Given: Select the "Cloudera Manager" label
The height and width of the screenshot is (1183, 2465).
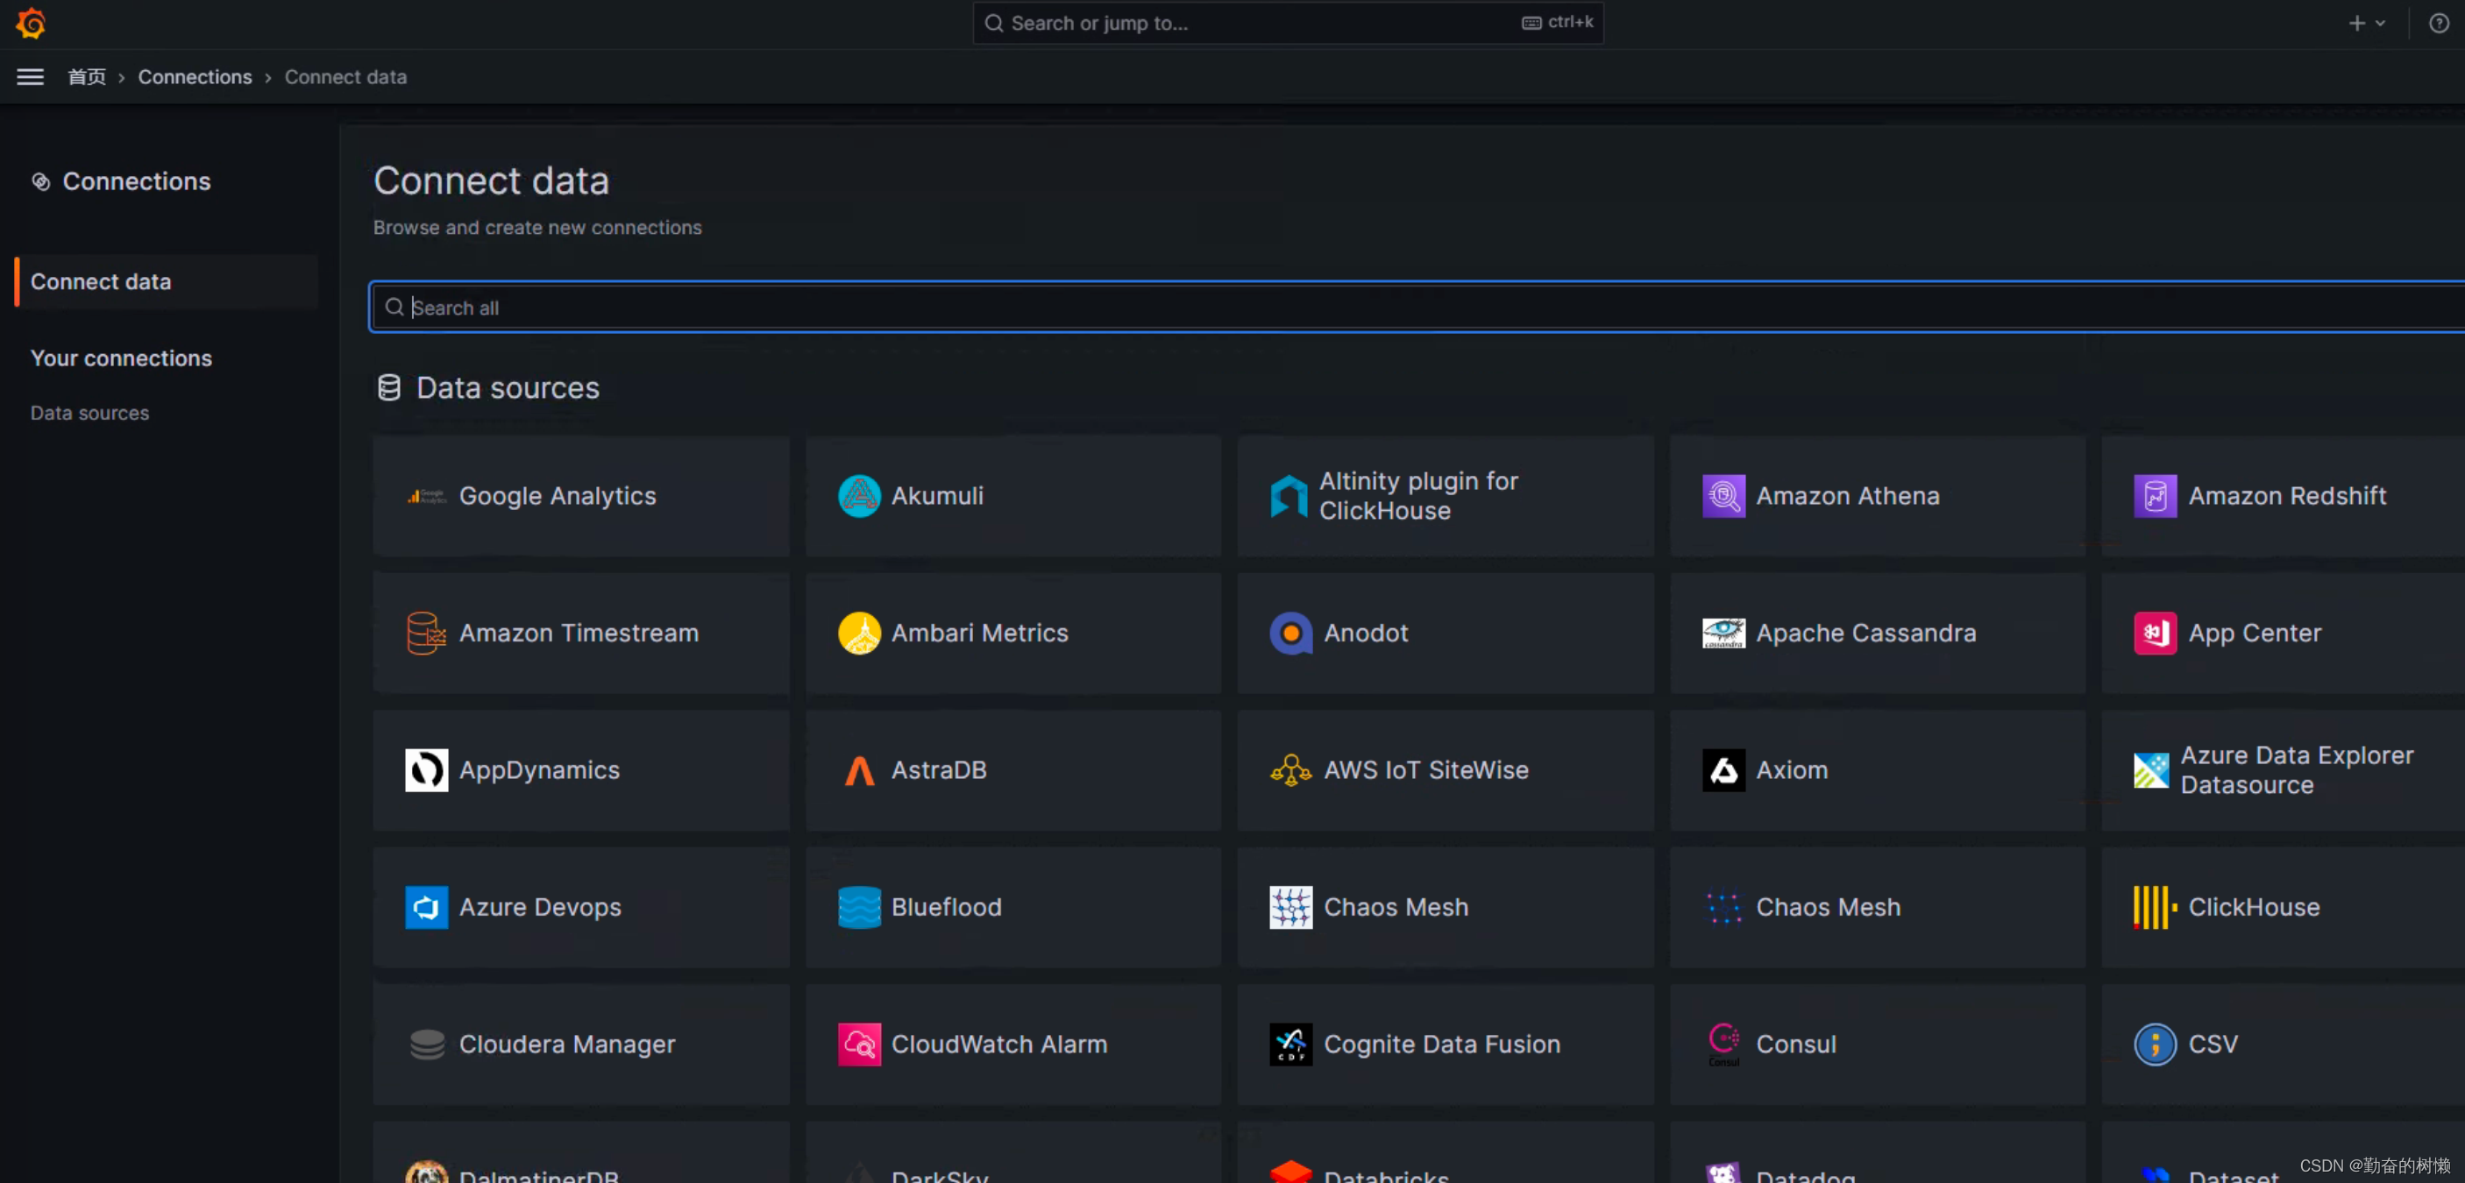Looking at the screenshot, I should pyautogui.click(x=566, y=1045).
